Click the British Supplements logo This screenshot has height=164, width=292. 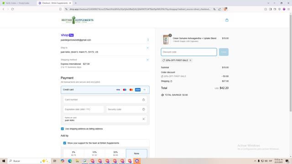[78, 20]
